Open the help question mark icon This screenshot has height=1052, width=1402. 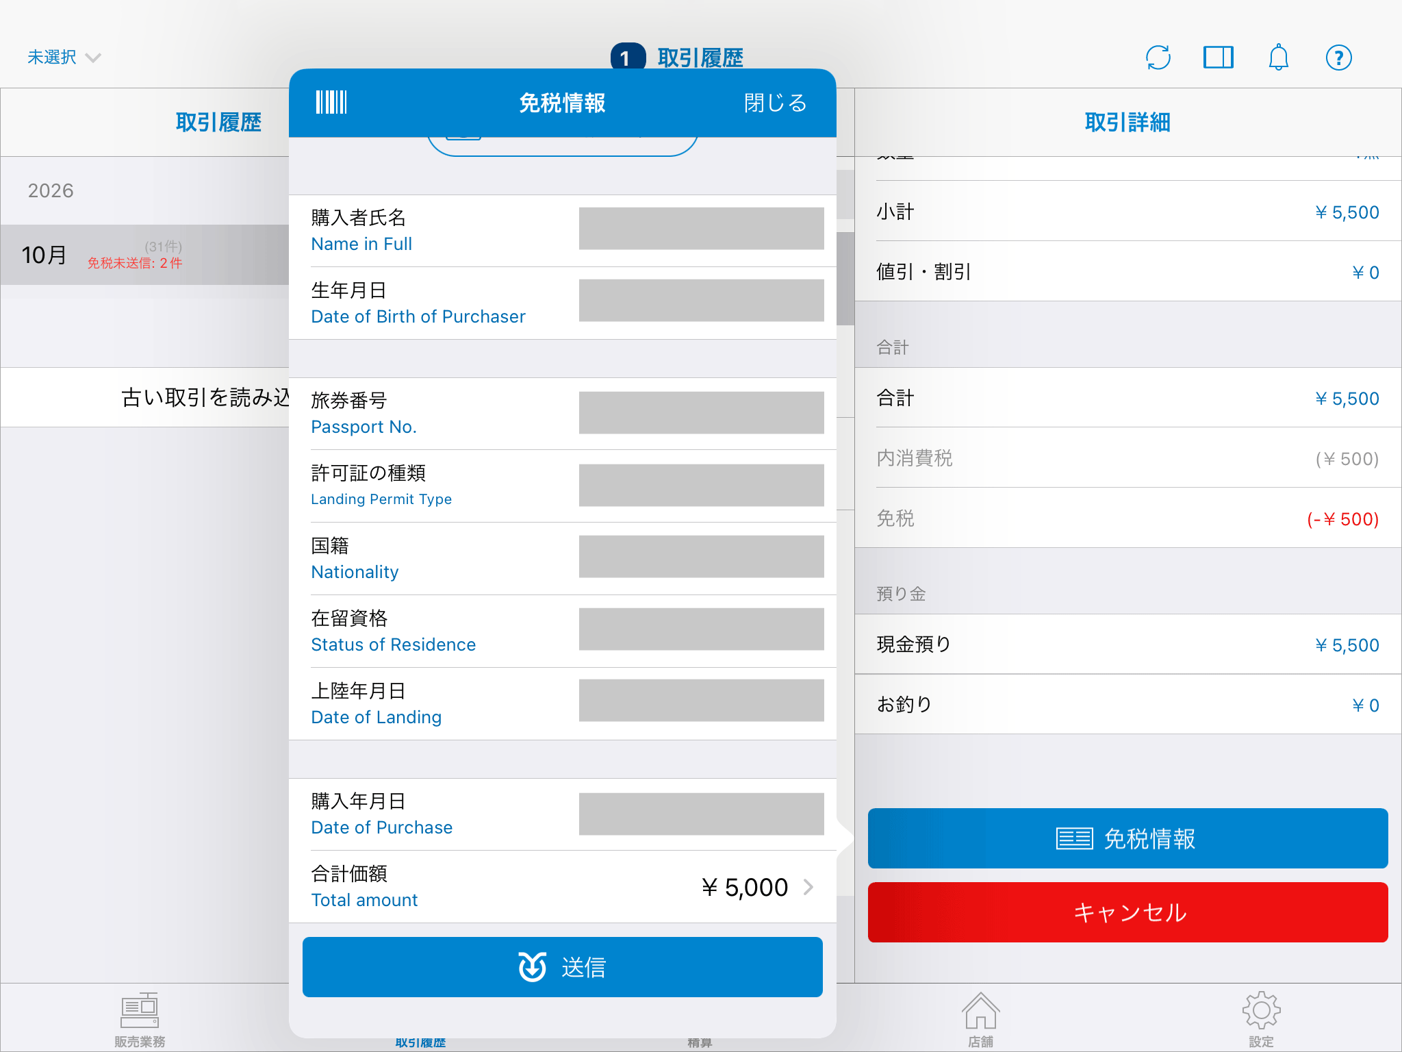(x=1338, y=58)
